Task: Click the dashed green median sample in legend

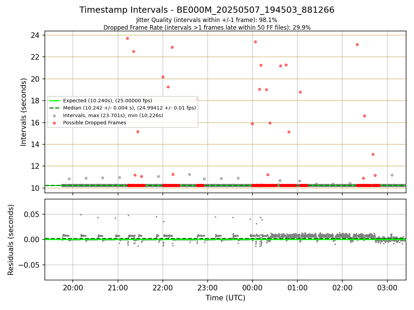Action: [x=55, y=108]
